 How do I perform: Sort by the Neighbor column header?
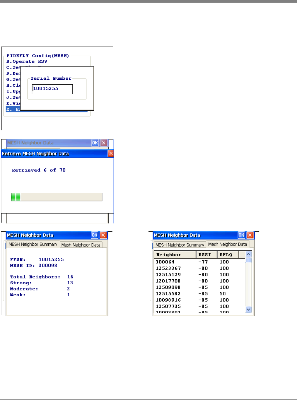click(175, 255)
